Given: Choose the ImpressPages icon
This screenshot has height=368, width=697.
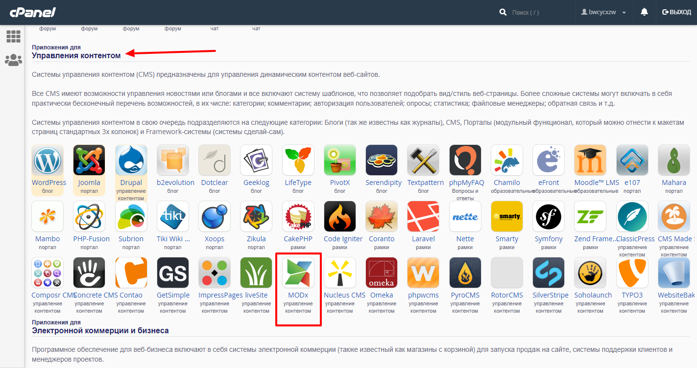Looking at the screenshot, I should (215, 273).
